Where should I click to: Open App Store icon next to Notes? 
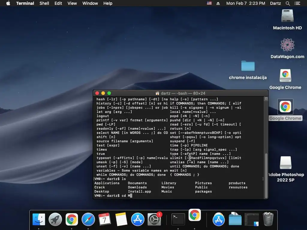(138, 219)
